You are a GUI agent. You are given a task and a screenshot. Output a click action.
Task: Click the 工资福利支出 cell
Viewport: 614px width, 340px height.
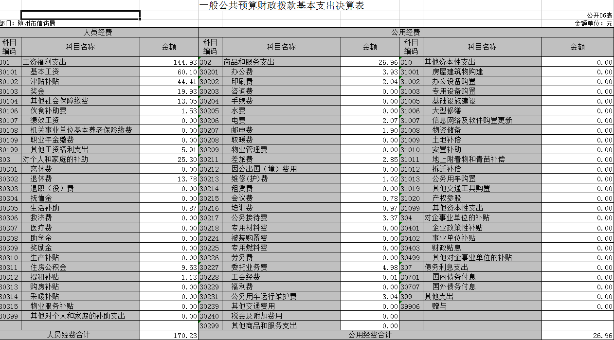pyautogui.click(x=45, y=62)
